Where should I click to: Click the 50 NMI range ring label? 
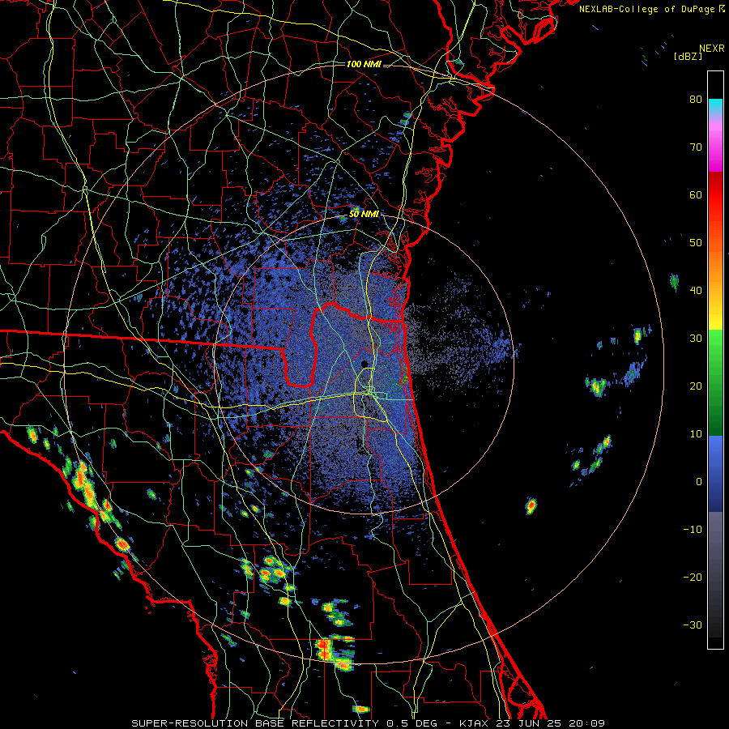click(364, 215)
